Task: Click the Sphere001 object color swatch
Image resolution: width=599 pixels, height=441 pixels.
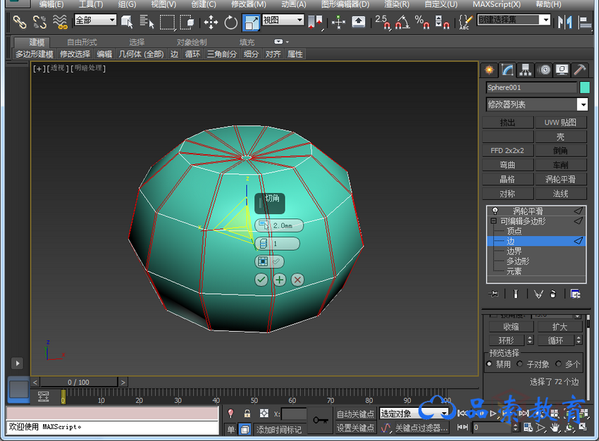Action: pos(584,88)
